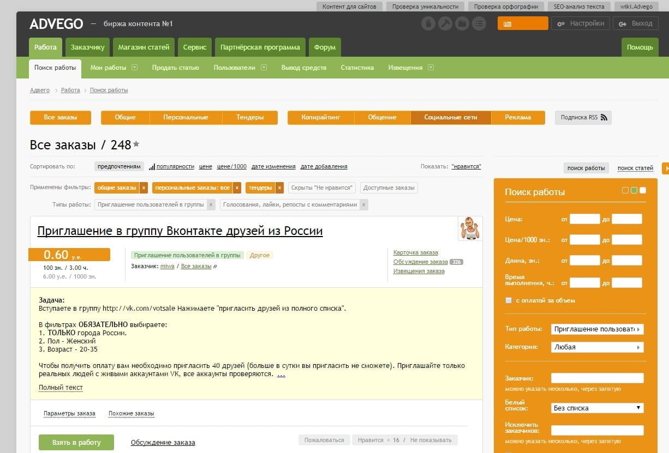The image size is (669, 453).
Task: Remove the персональные заказы: все filter
Action: coord(237,188)
